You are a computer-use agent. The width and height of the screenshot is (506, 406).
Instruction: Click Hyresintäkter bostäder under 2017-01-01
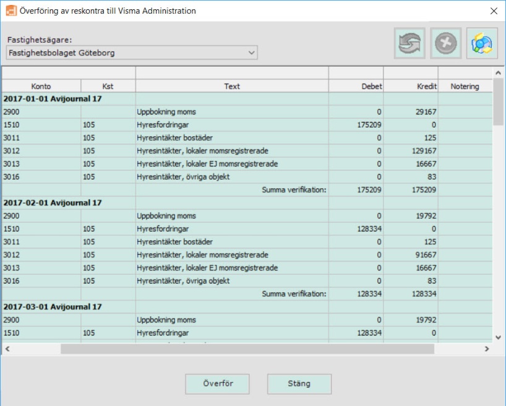coord(174,138)
